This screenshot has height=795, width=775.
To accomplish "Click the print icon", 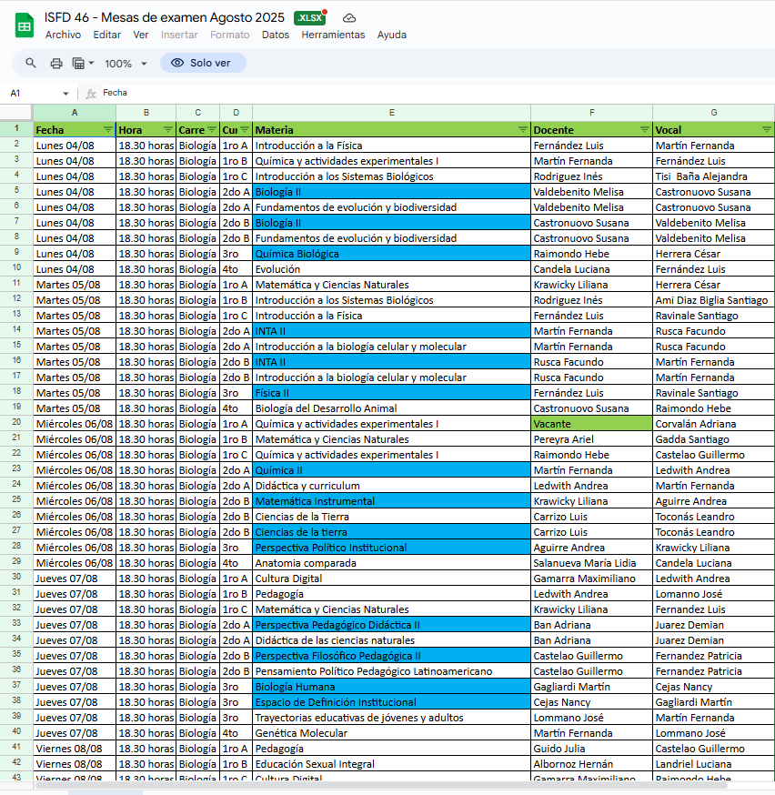I will tap(56, 64).
